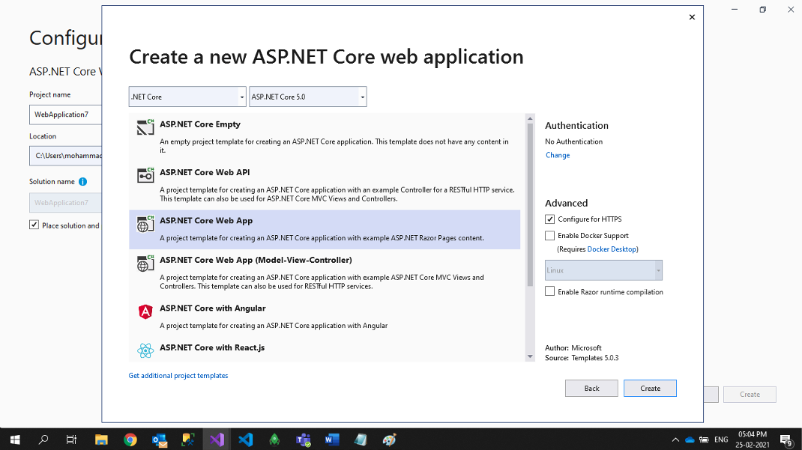Open the .NET Core framework dropdown
Viewport: 802px width, 450px height.
coord(187,97)
